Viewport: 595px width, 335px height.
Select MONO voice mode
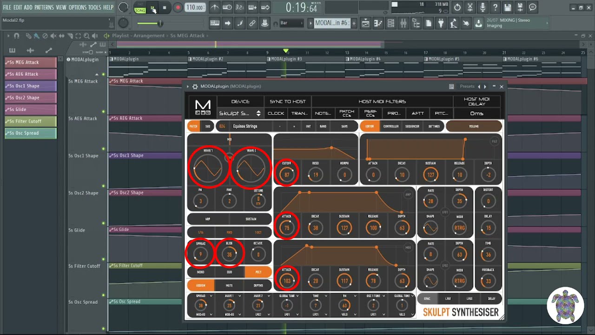[201, 272]
